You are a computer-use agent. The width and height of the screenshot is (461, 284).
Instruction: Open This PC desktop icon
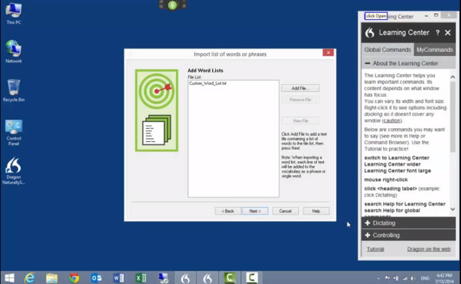(x=14, y=13)
